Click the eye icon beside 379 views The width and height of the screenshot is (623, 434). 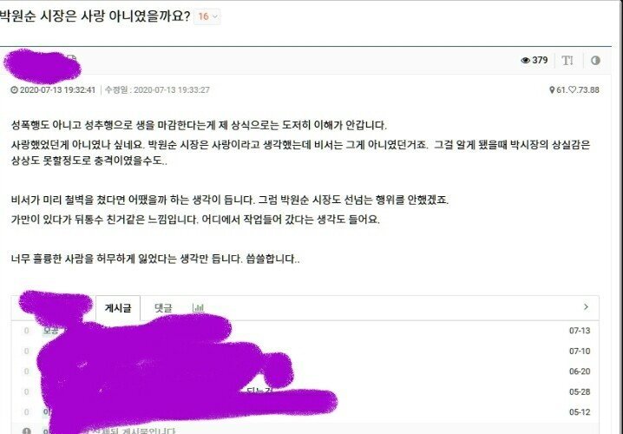tap(525, 61)
